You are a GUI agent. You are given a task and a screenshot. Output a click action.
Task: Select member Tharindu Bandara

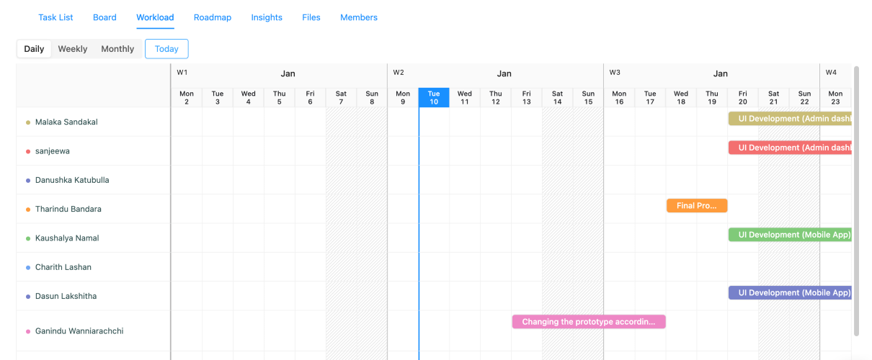click(x=68, y=210)
